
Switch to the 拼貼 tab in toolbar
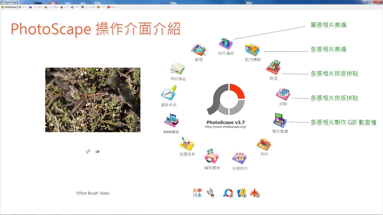pyautogui.click(x=75, y=7)
